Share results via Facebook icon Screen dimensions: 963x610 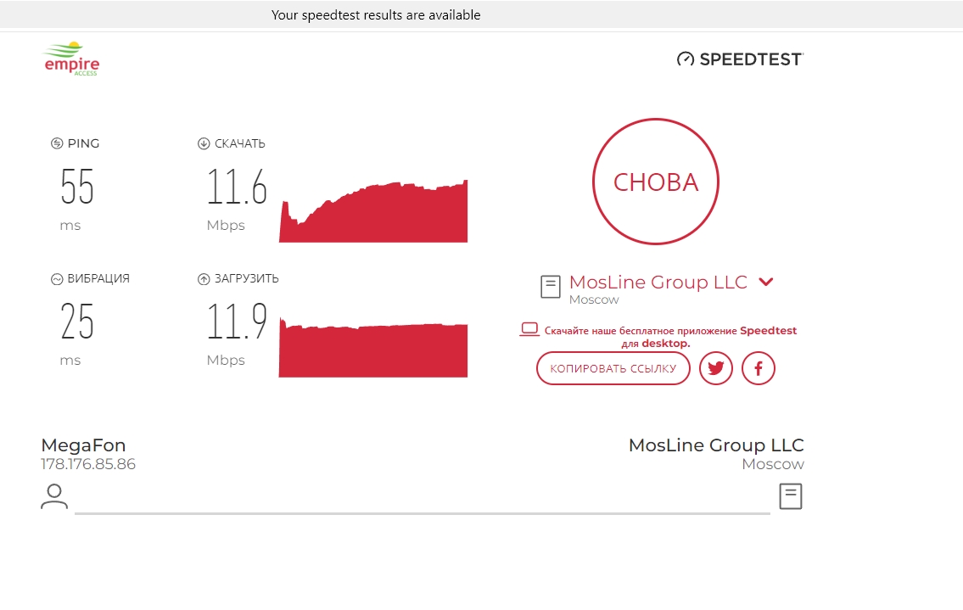[x=759, y=368]
